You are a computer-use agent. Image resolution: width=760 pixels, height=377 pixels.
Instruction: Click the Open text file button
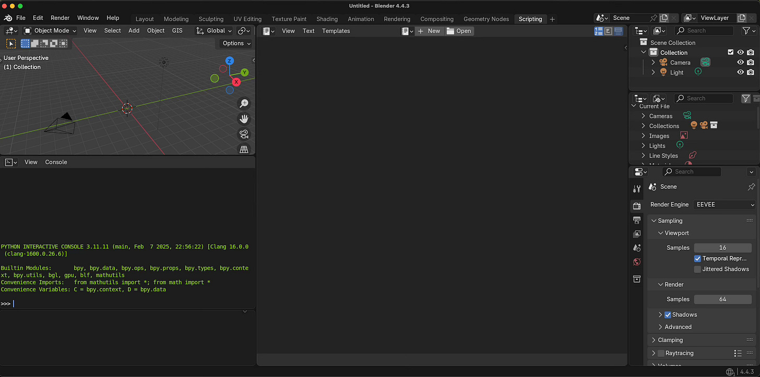pyautogui.click(x=459, y=31)
